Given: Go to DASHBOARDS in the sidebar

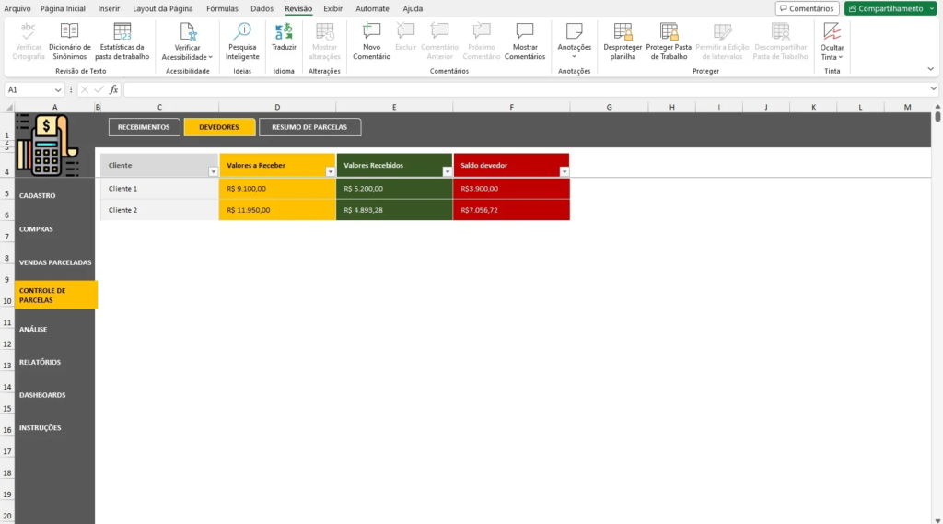Looking at the screenshot, I should tap(42, 395).
